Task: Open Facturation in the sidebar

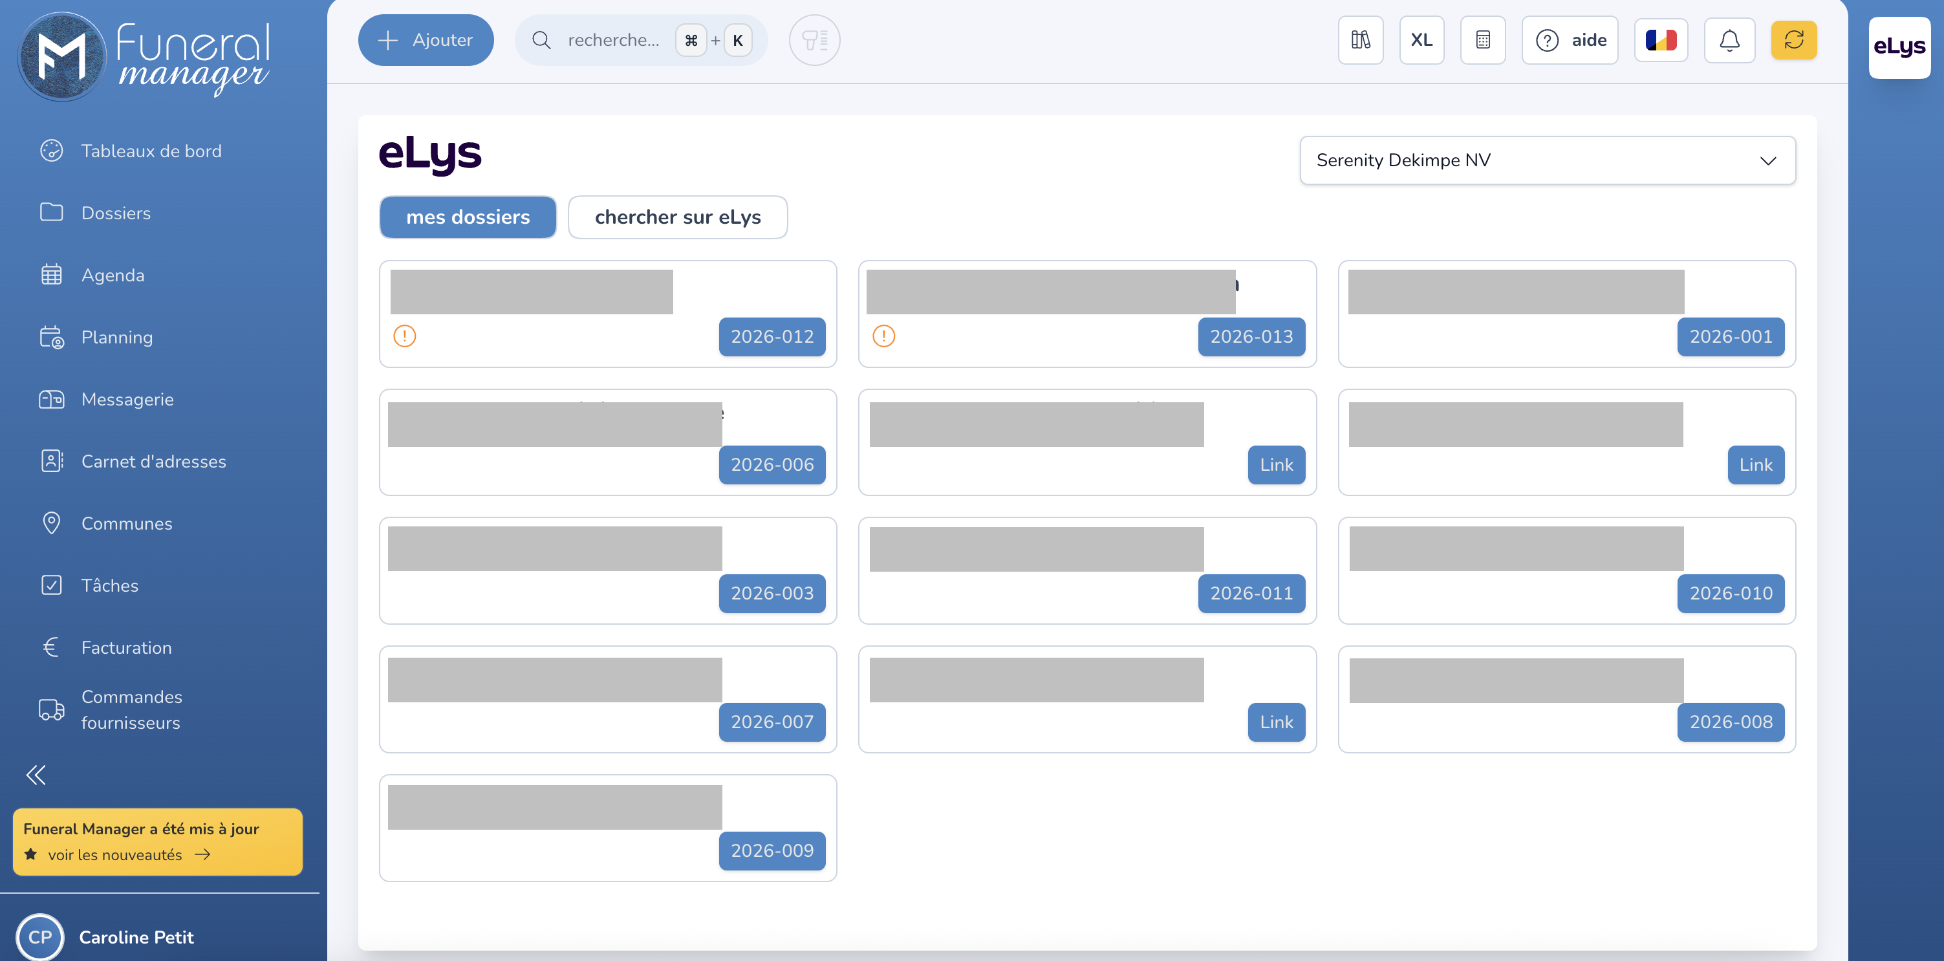Action: [126, 648]
